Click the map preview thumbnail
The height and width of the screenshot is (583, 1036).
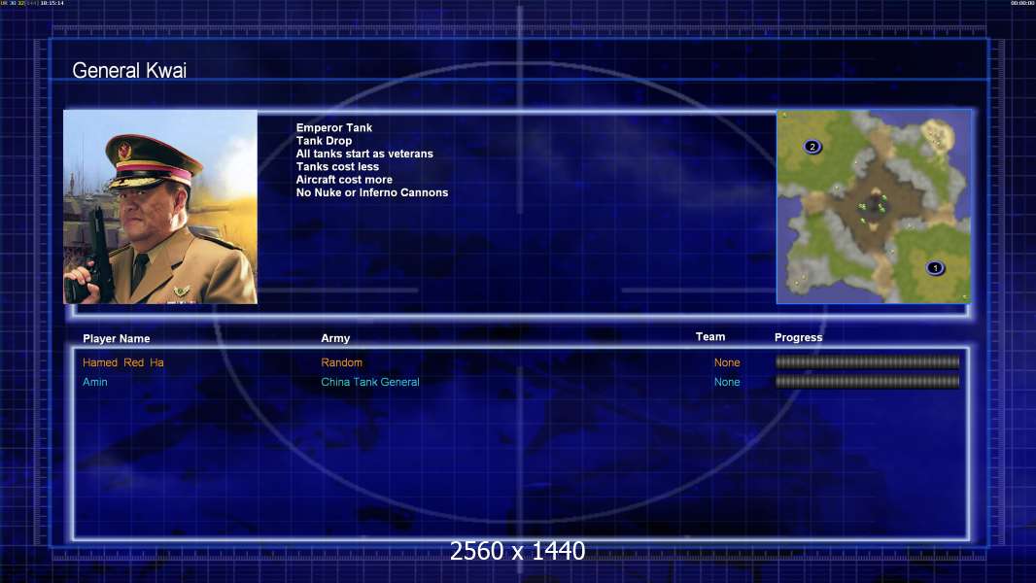(x=874, y=207)
